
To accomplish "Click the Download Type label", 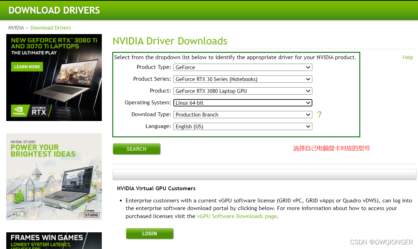I will pyautogui.click(x=151, y=114).
